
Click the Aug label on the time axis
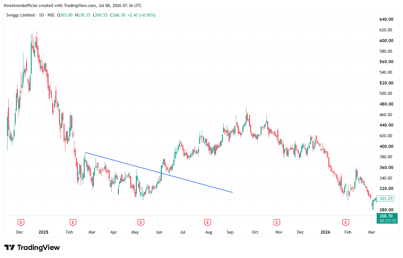click(x=209, y=232)
